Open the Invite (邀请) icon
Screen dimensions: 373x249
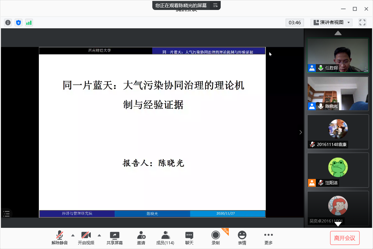click(x=141, y=238)
